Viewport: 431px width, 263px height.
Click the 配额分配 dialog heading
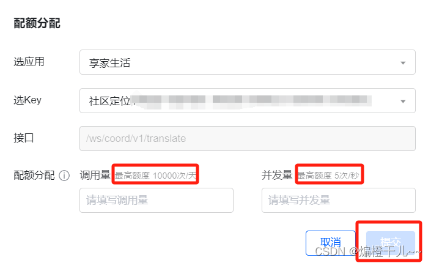(37, 23)
